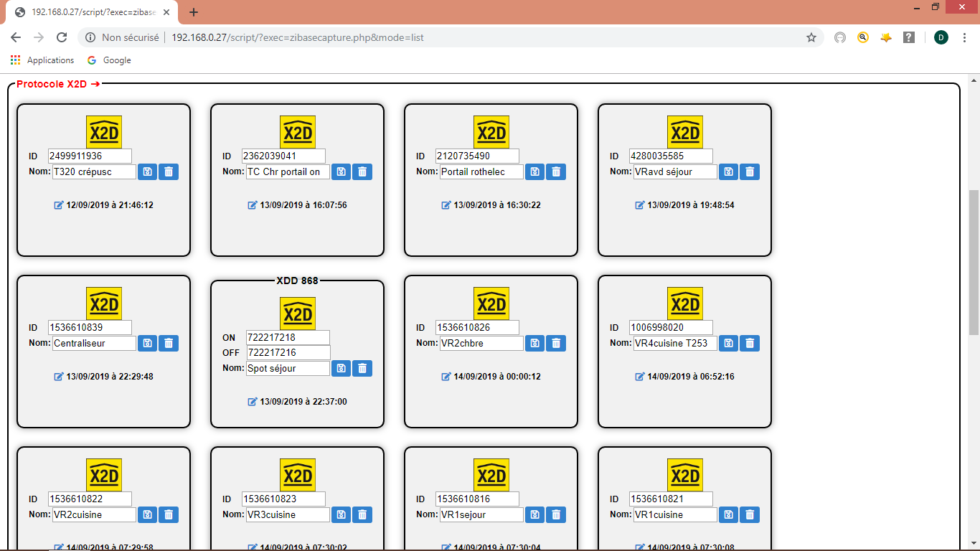Click the ID field 2499911936

pos(90,156)
